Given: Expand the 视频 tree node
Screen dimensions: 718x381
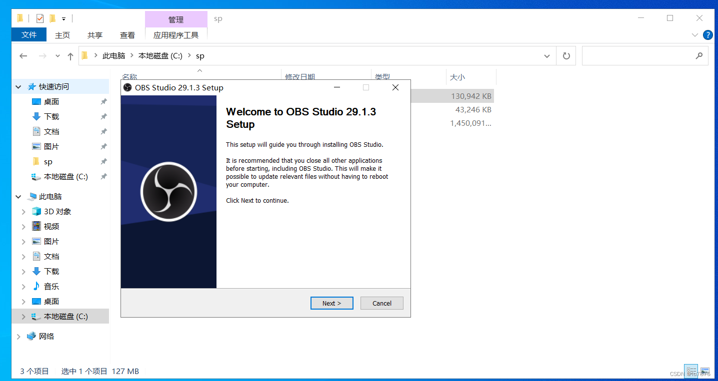Looking at the screenshot, I should 23,227.
